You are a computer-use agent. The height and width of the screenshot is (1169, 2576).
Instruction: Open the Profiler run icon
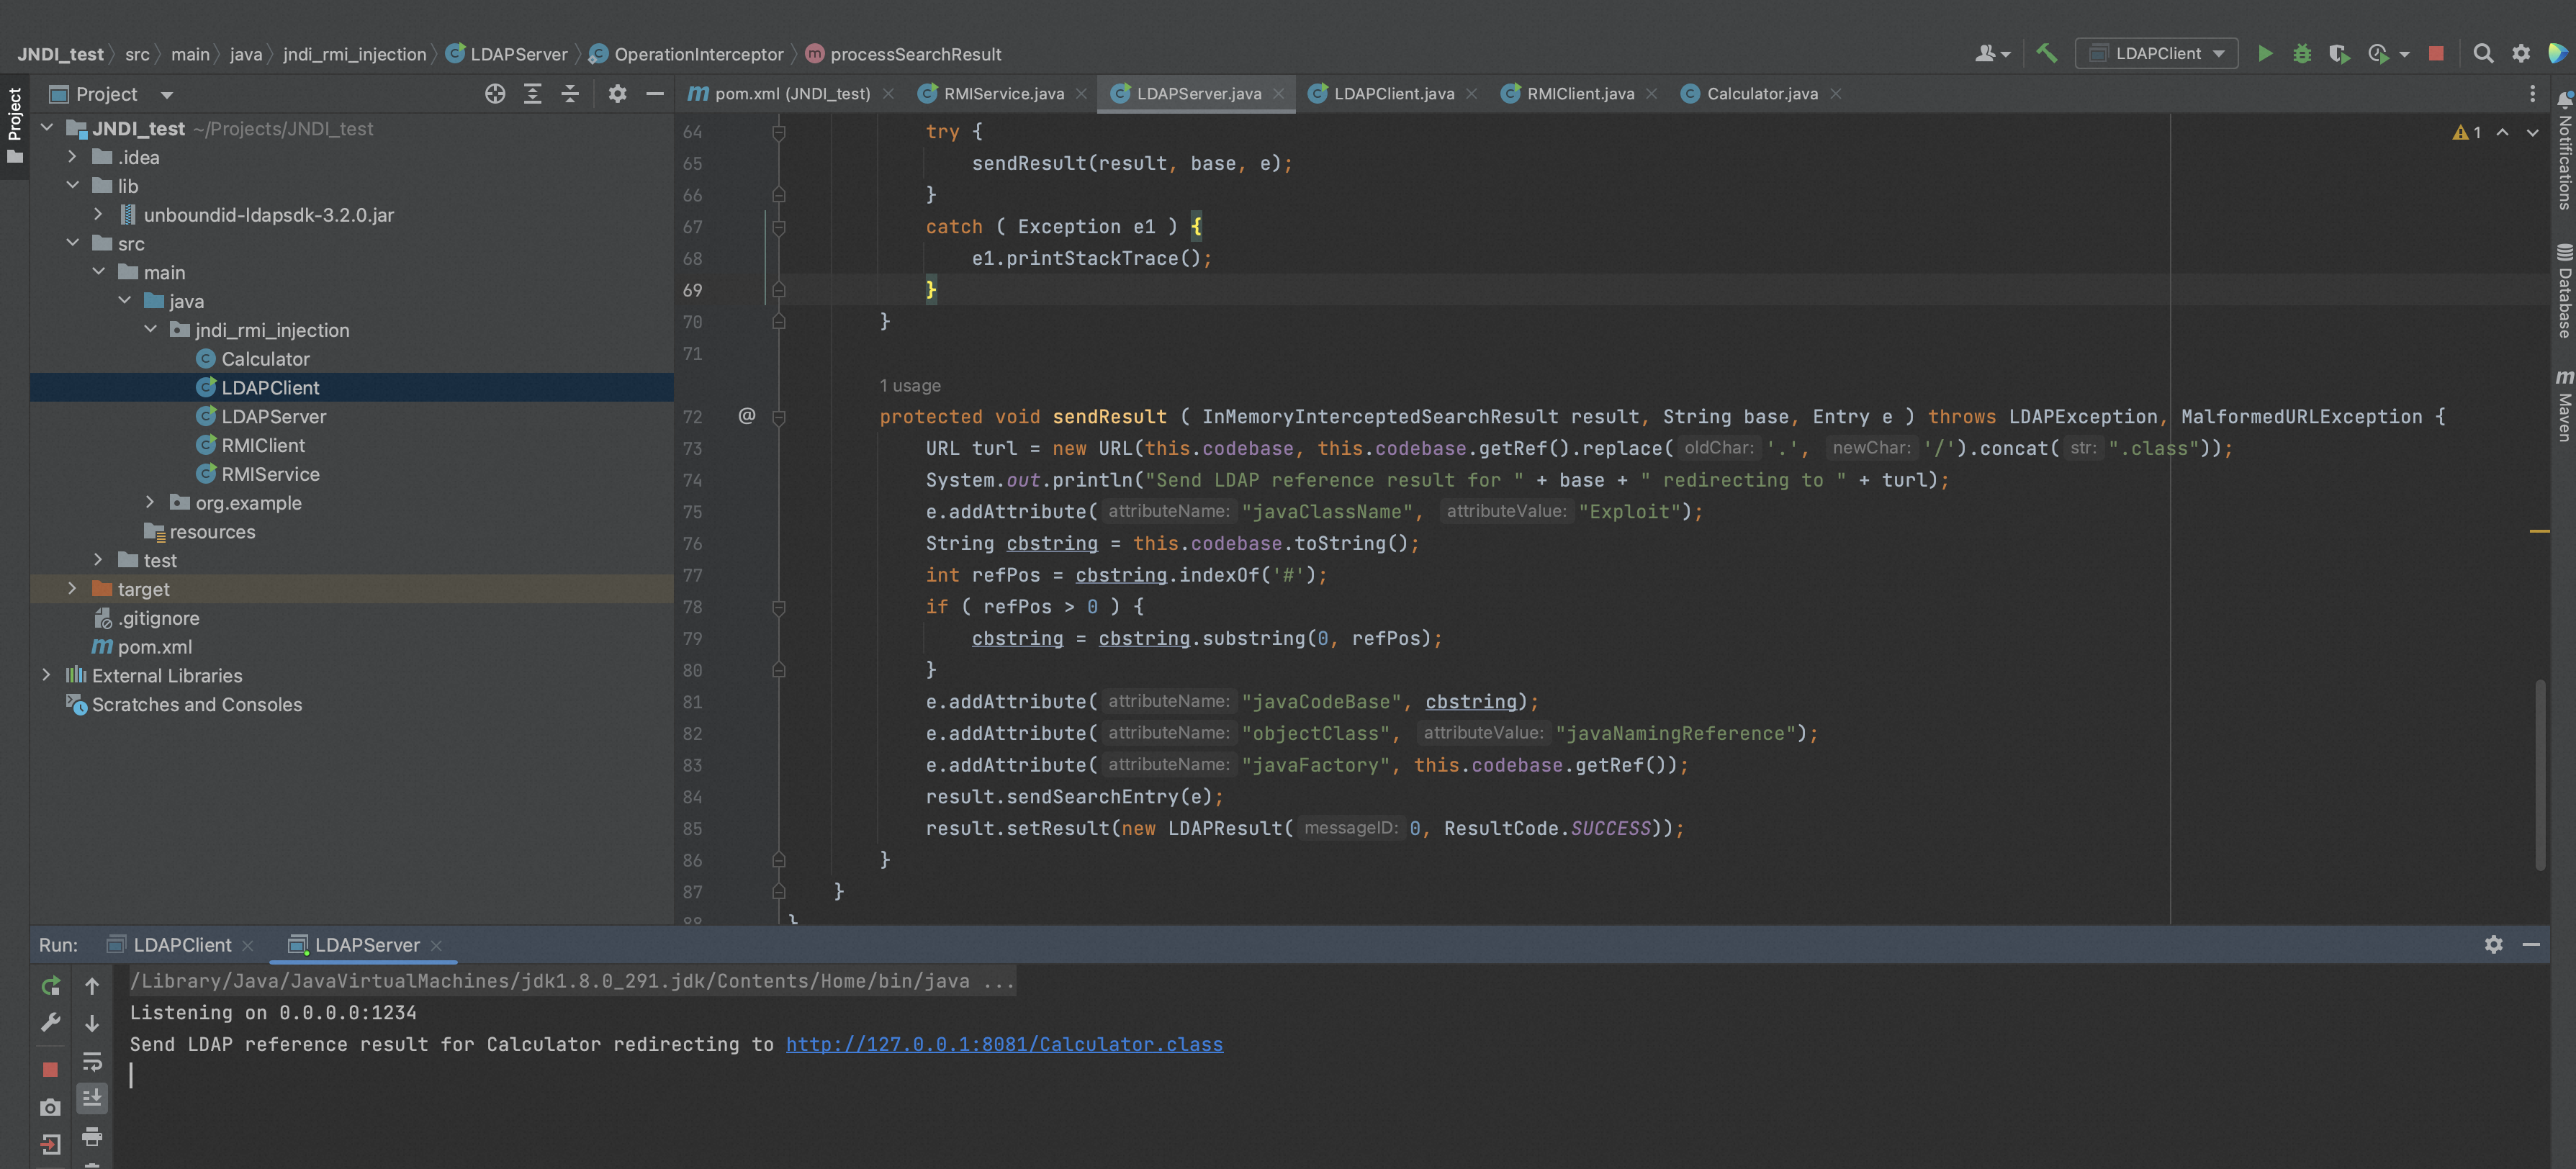click(x=2378, y=53)
